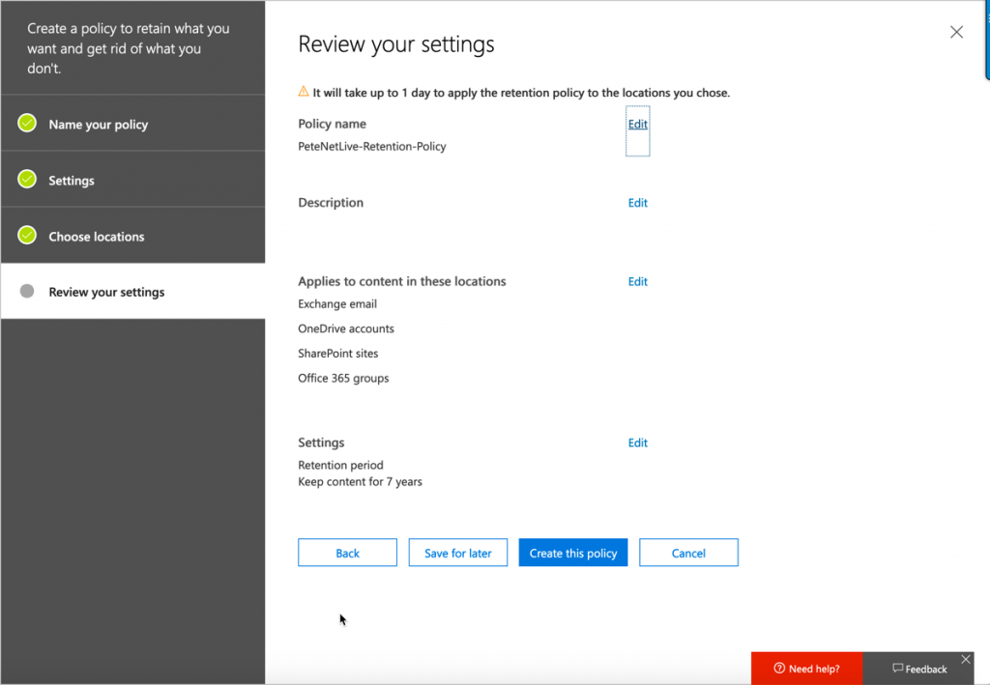Edit the retention period Settings

pyautogui.click(x=637, y=442)
